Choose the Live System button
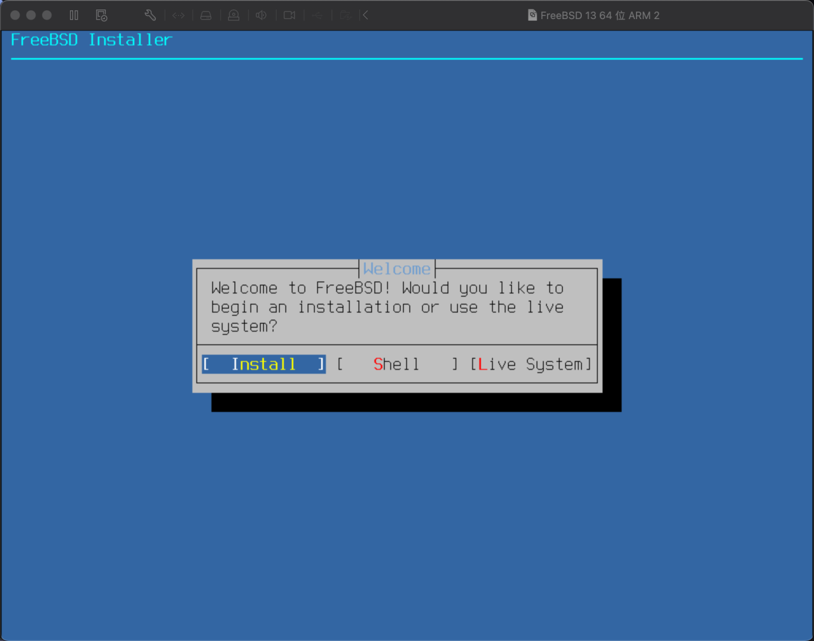 click(x=531, y=364)
